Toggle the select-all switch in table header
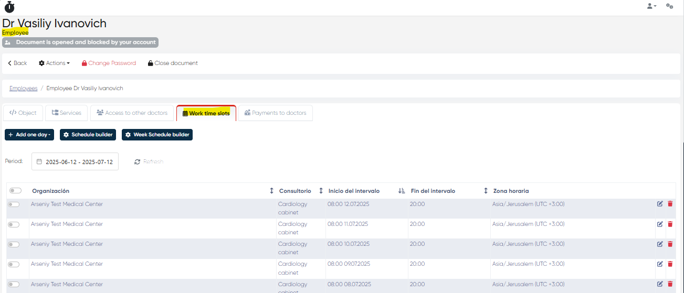Image resolution: width=684 pixels, height=293 pixels. click(15, 191)
